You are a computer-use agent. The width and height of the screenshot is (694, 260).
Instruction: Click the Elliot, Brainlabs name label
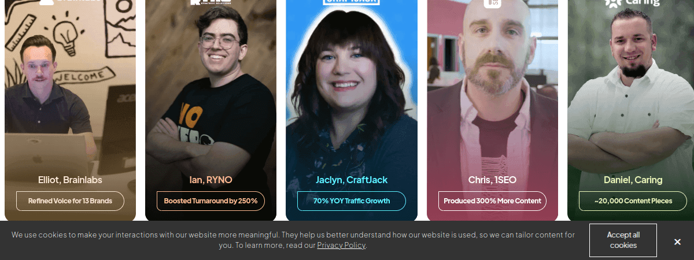(70, 180)
